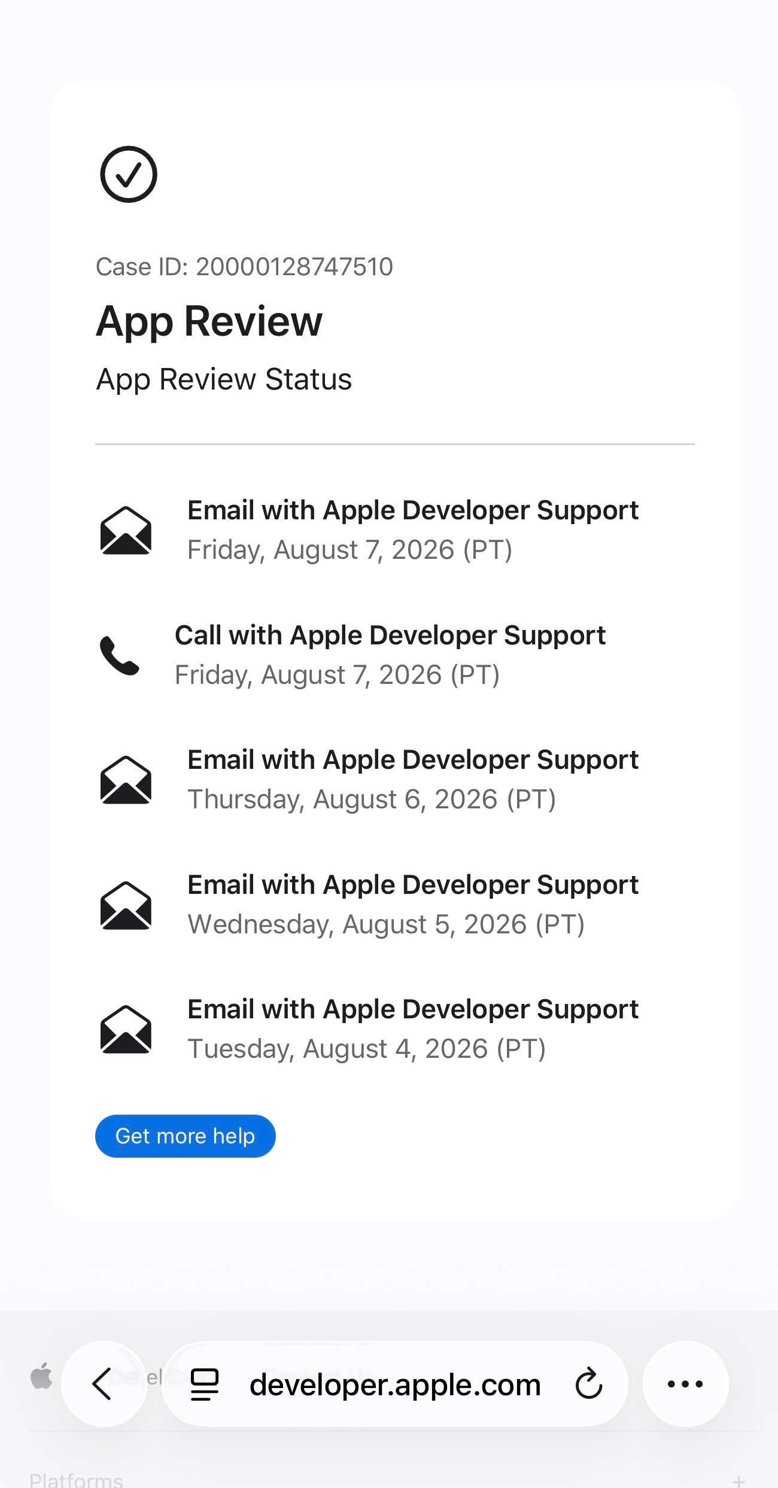The image size is (778, 1488).
Task: Open envelope icon for Wednesday August 5 email
Action: (x=126, y=905)
